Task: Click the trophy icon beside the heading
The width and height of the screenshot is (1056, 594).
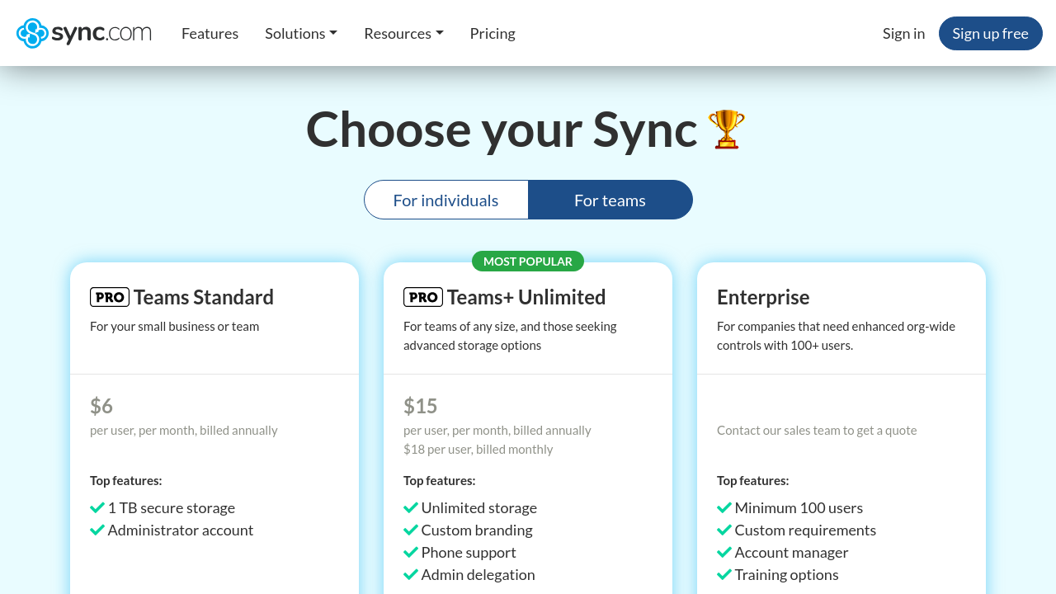Action: (726, 130)
